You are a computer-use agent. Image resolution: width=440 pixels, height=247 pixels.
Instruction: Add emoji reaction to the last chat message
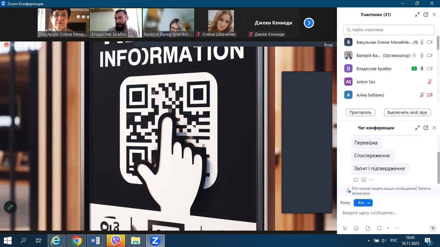pyautogui.click(x=364, y=180)
